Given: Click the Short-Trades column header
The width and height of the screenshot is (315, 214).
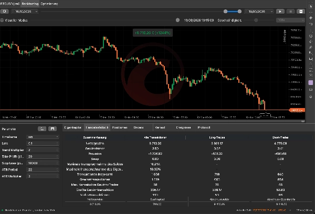Looking at the screenshot, I should (280, 137).
